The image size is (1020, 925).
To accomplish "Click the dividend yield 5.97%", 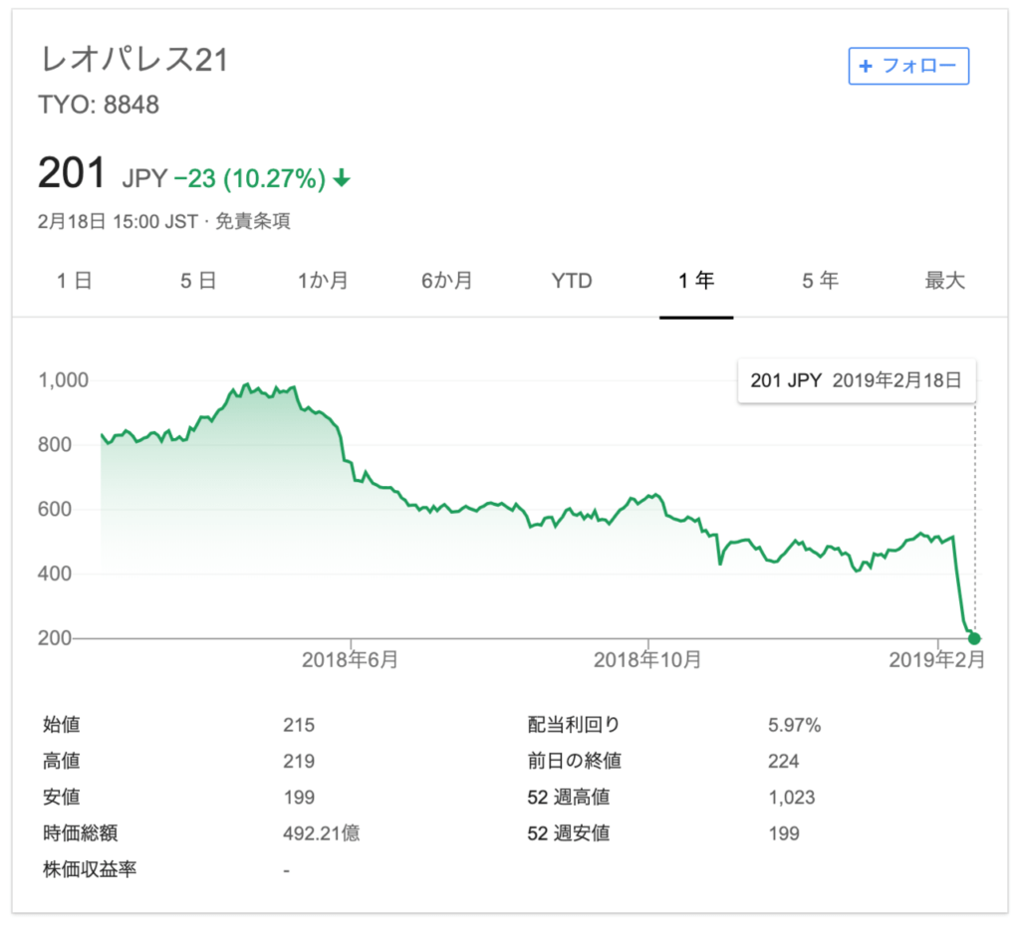I will (x=794, y=725).
